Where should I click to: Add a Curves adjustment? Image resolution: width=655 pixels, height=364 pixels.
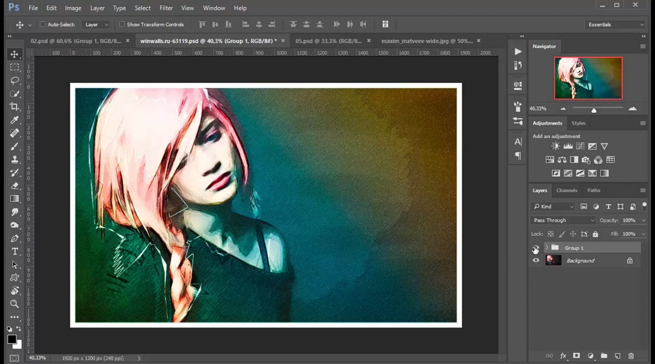[x=580, y=146]
